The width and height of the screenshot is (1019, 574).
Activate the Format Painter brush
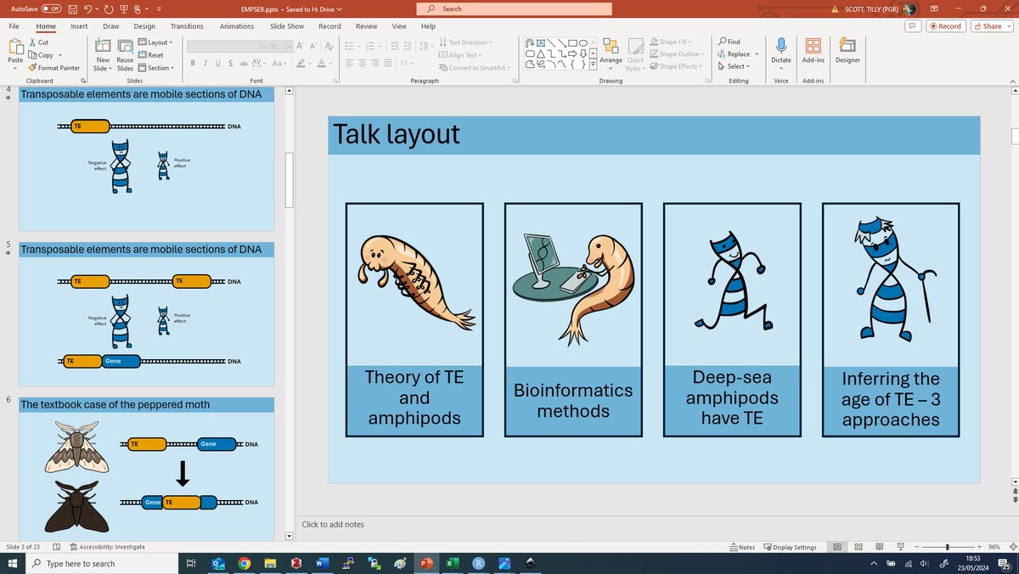54,67
